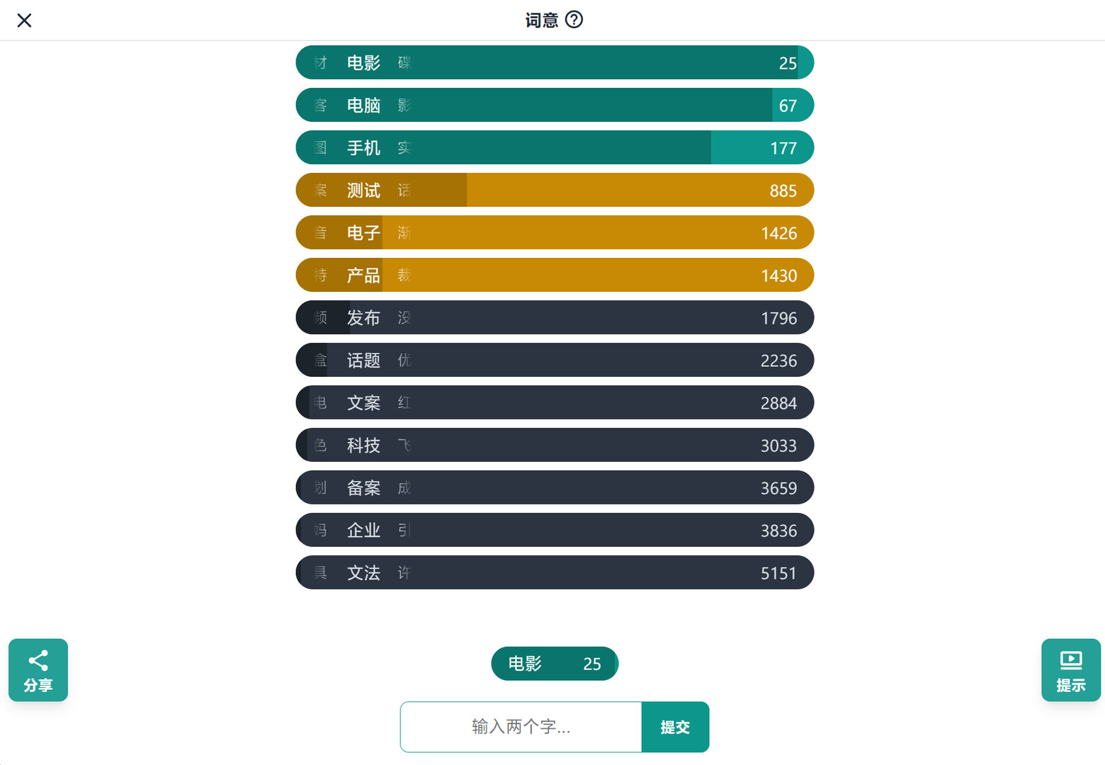Select the 产品 row ranked 1430
The image size is (1105, 765).
[555, 276]
